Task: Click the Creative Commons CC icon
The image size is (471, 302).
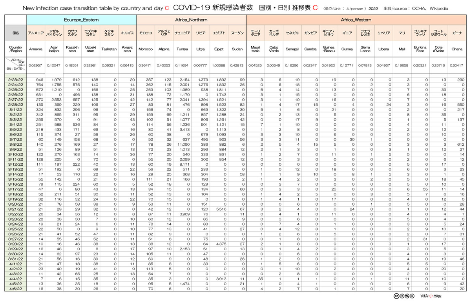Action: coord(396,295)
